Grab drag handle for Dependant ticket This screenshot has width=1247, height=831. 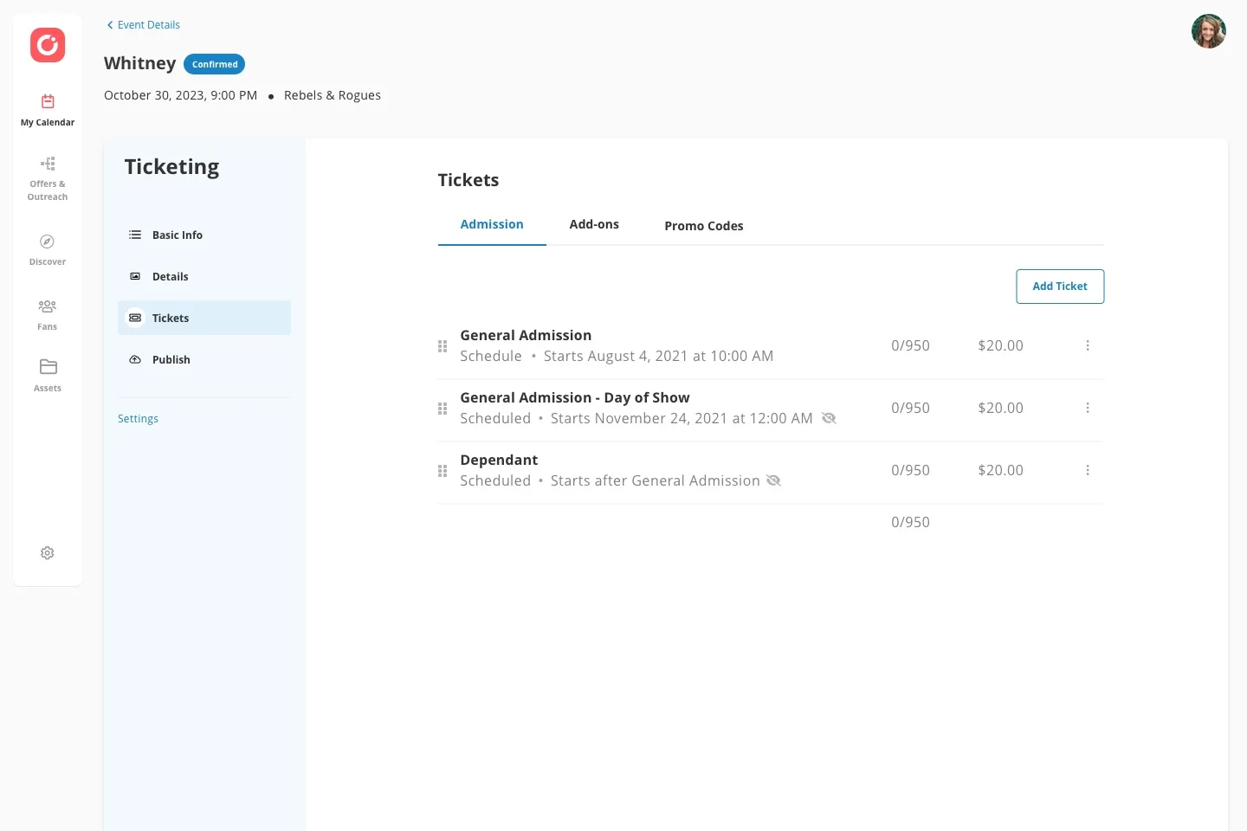[x=443, y=471]
